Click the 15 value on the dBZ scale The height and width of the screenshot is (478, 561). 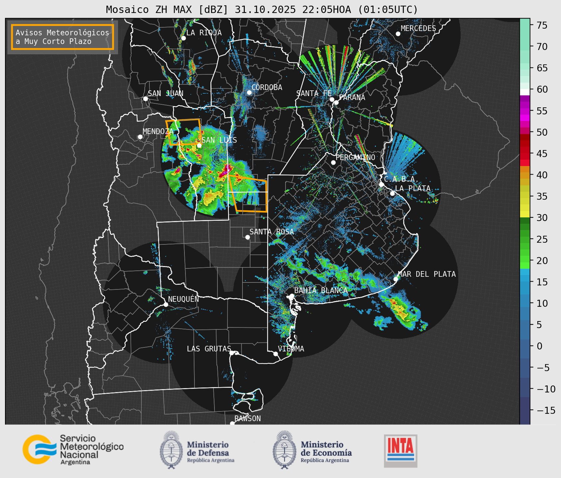tap(542, 282)
